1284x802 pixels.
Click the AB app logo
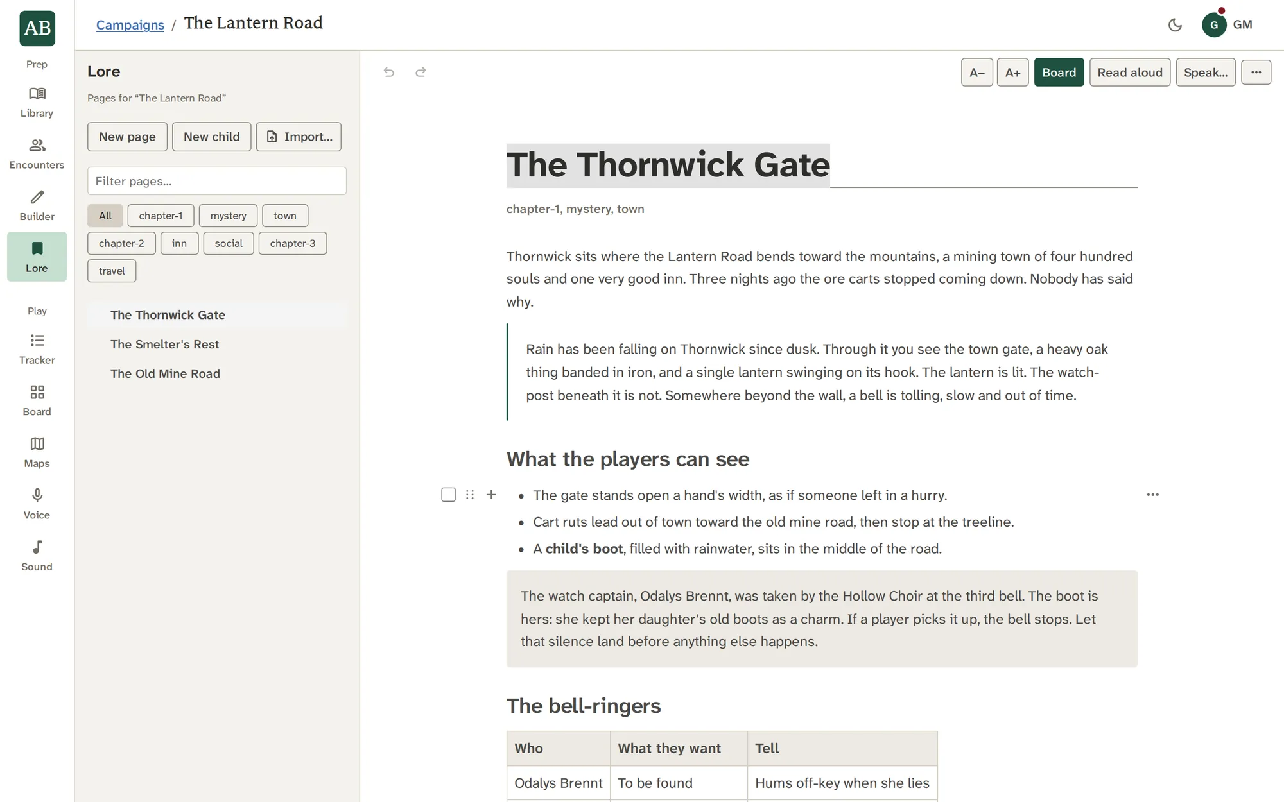pos(37,28)
